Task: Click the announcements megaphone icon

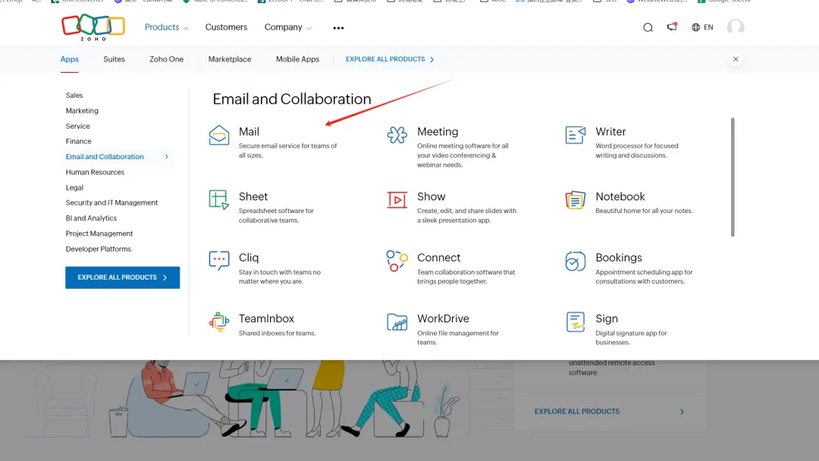Action: point(671,27)
